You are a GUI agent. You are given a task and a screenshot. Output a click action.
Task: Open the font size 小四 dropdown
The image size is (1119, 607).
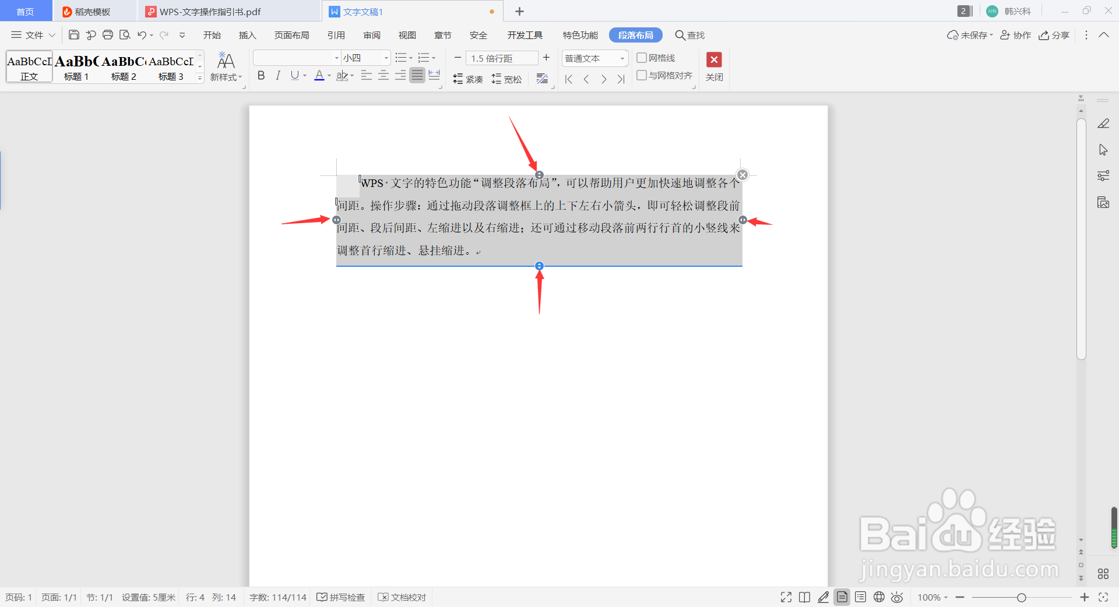tap(386, 58)
